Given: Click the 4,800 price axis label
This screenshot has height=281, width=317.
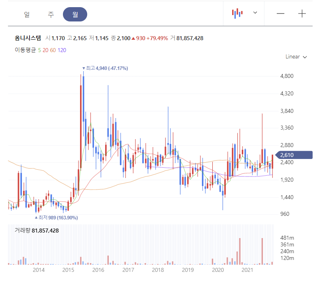Looking at the screenshot, I should 287,76.
